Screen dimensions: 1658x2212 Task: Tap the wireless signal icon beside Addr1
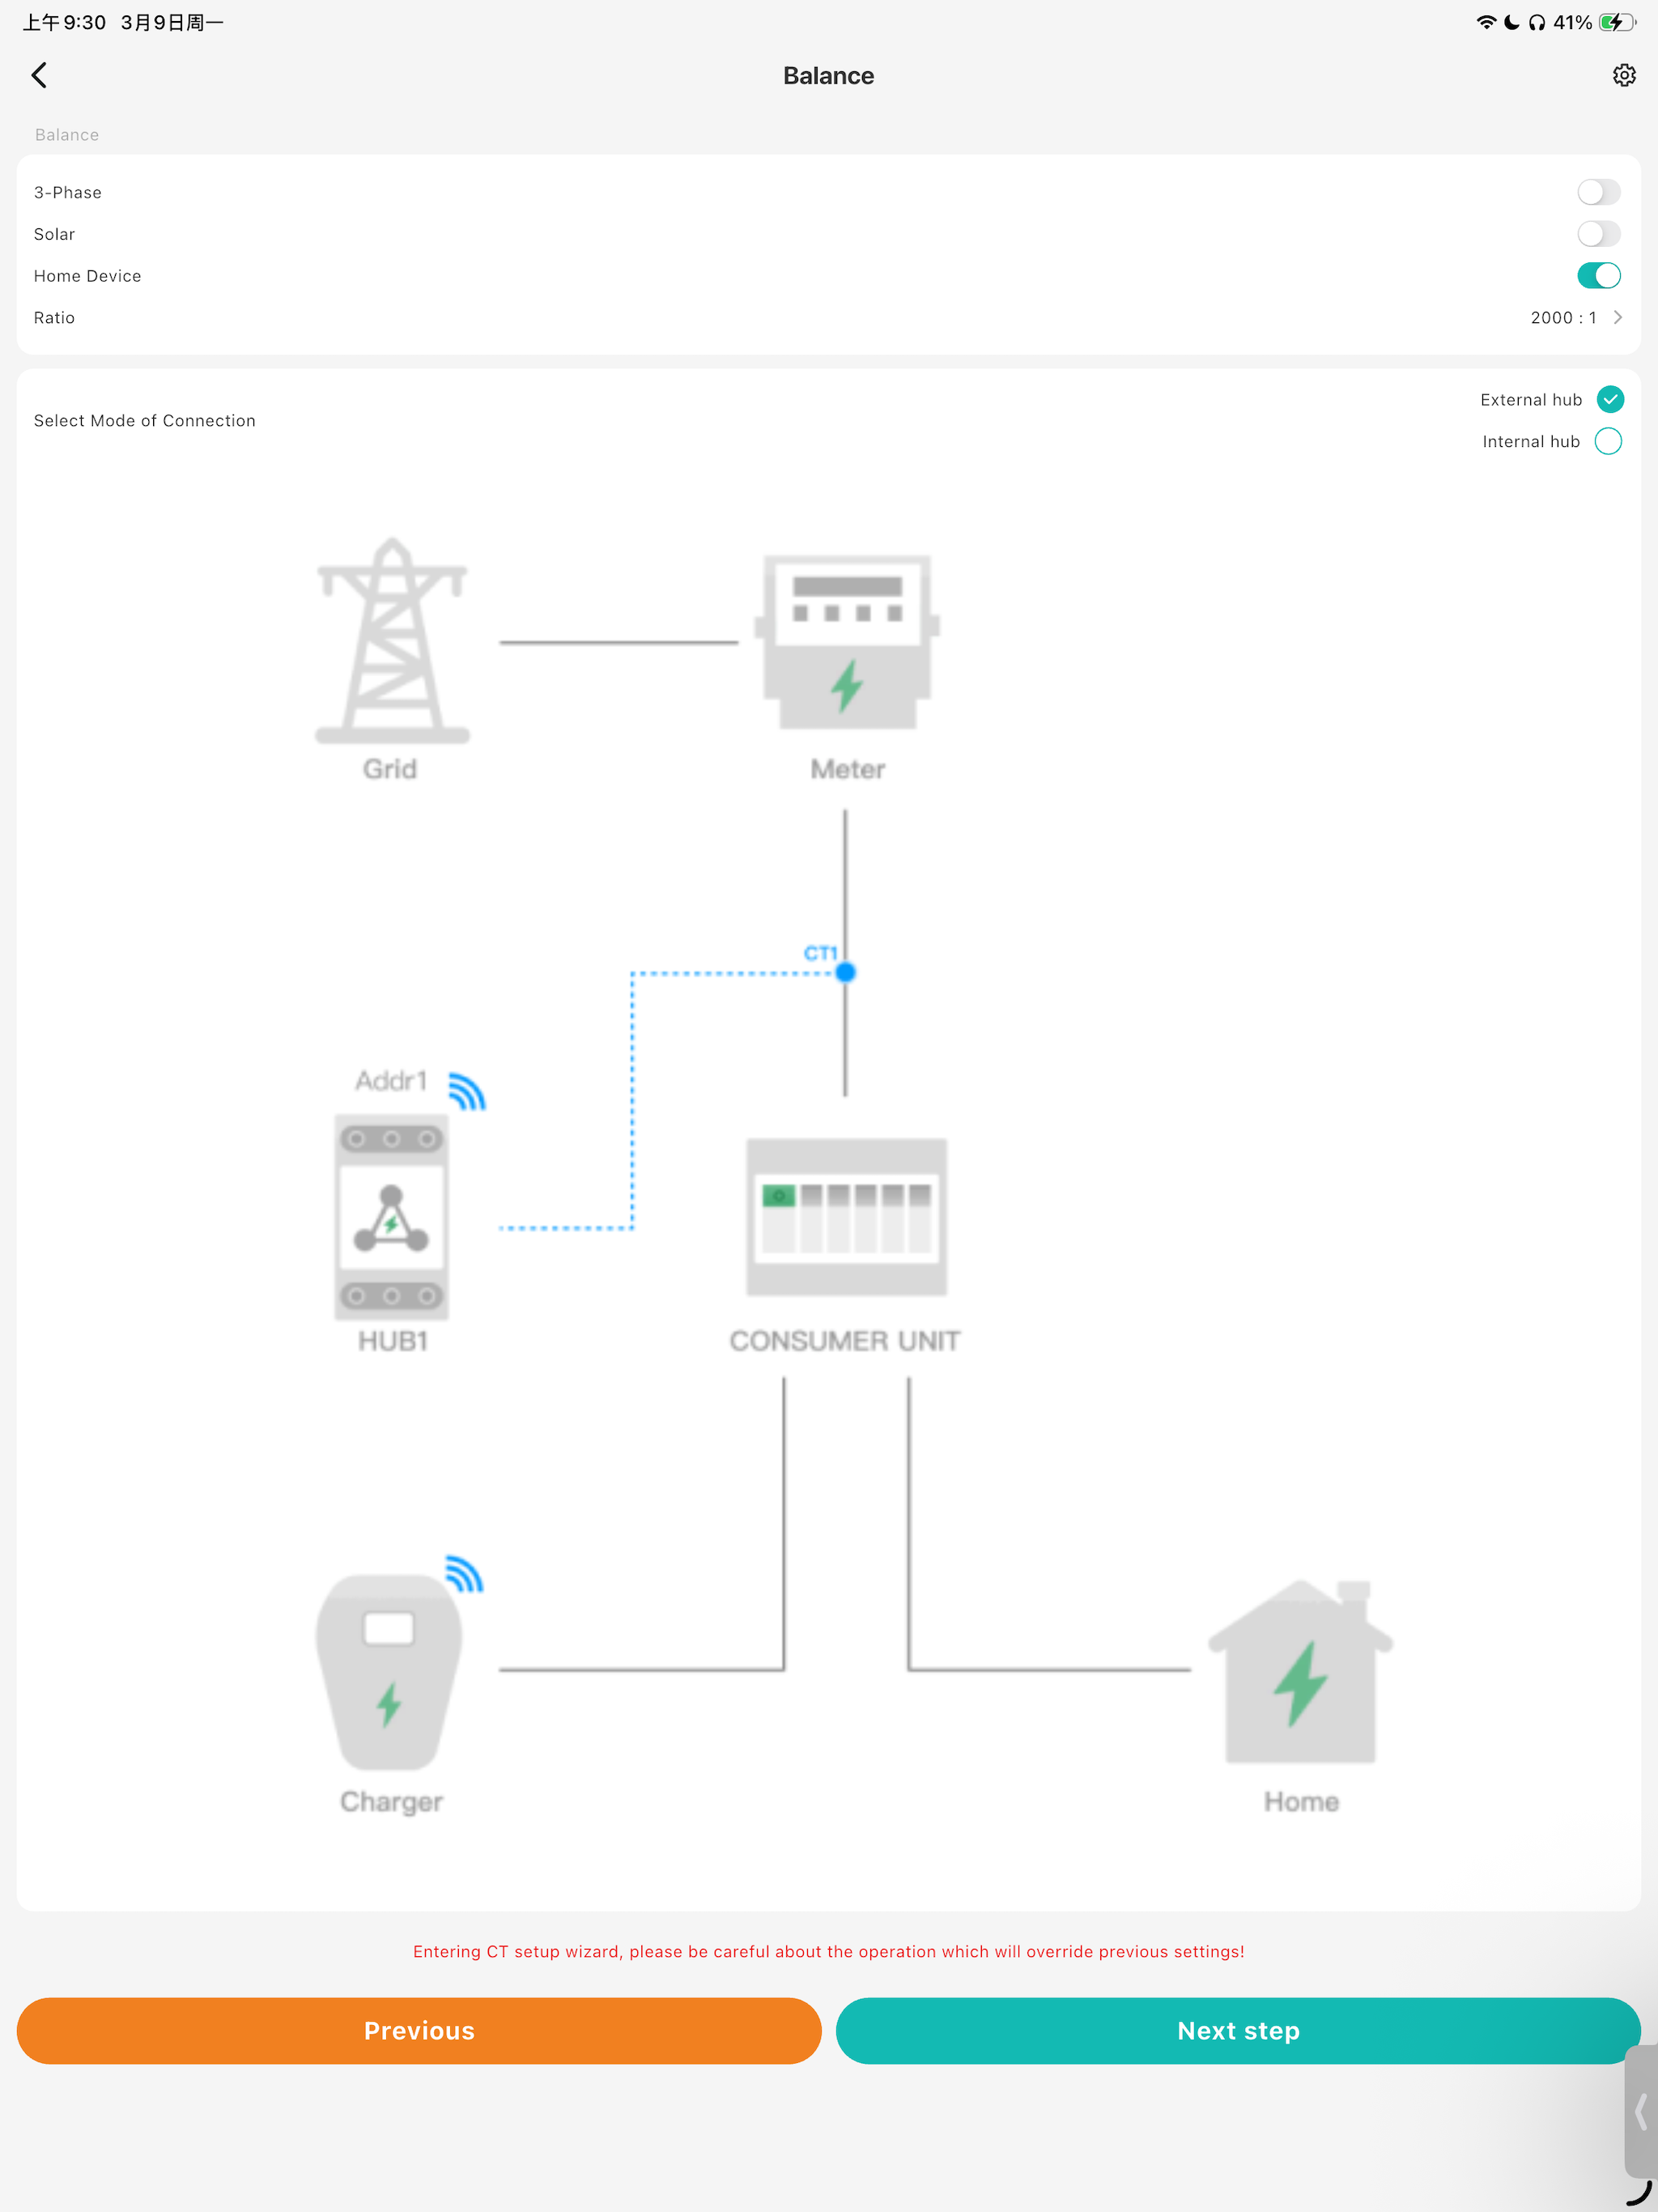tap(467, 1091)
